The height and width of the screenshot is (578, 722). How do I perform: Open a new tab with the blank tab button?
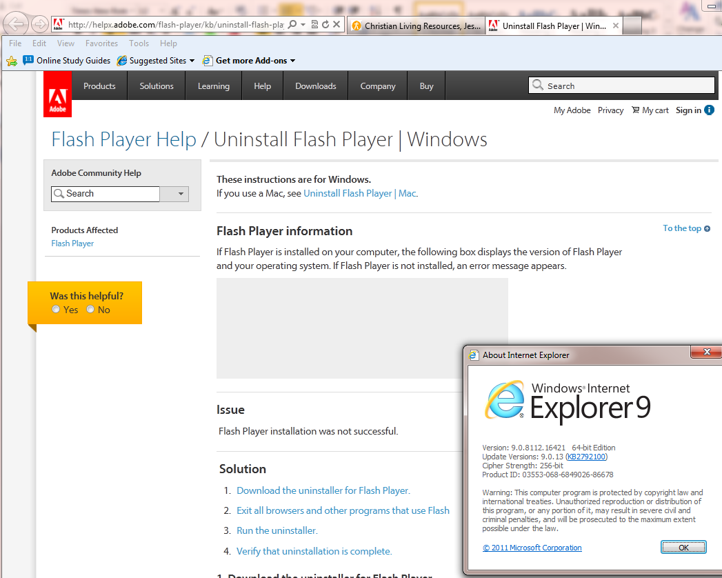point(632,26)
